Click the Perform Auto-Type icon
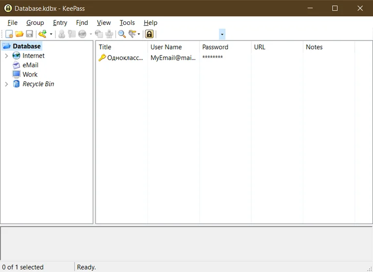This screenshot has height=272, width=373. (x=109, y=34)
